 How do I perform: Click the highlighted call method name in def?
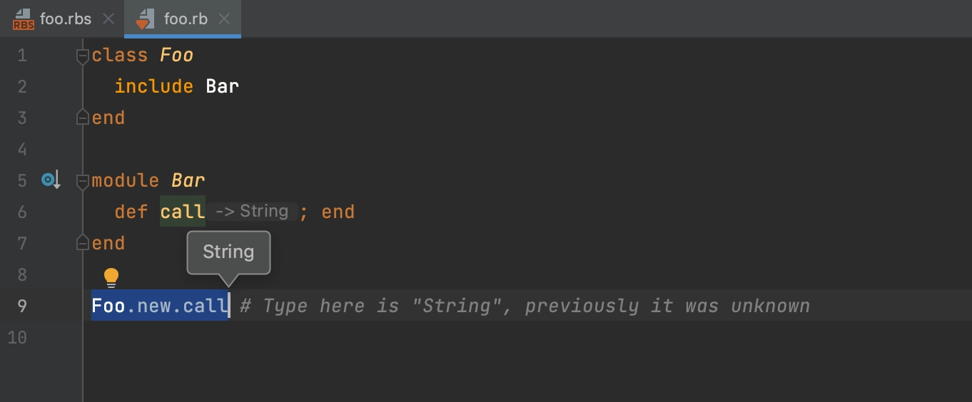(183, 212)
